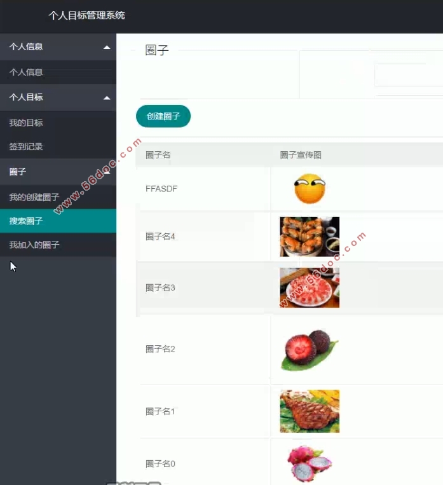Open the sliced meat image for 圈子名3

[310, 287]
